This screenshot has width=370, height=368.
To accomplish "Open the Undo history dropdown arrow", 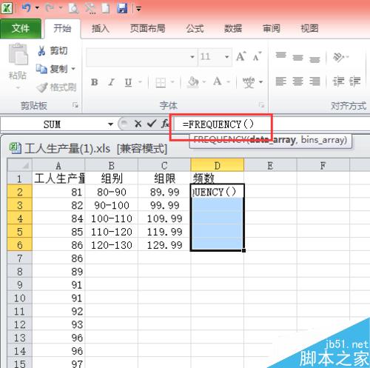I will (37, 8).
